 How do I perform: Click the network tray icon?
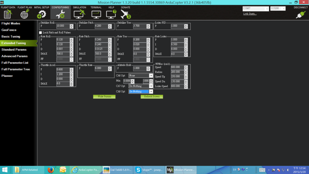283,170
